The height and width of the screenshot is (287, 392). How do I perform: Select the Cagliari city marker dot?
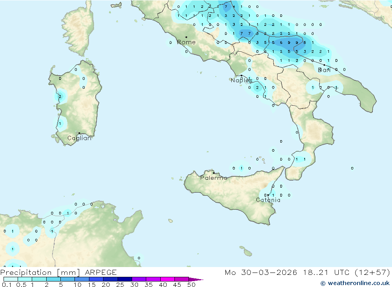[x=79, y=133]
